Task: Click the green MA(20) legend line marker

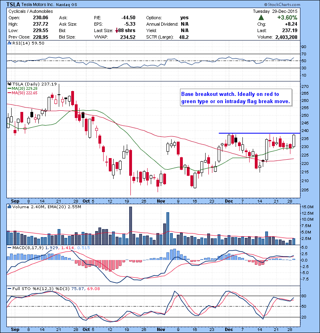Action: pyautogui.click(x=10, y=89)
